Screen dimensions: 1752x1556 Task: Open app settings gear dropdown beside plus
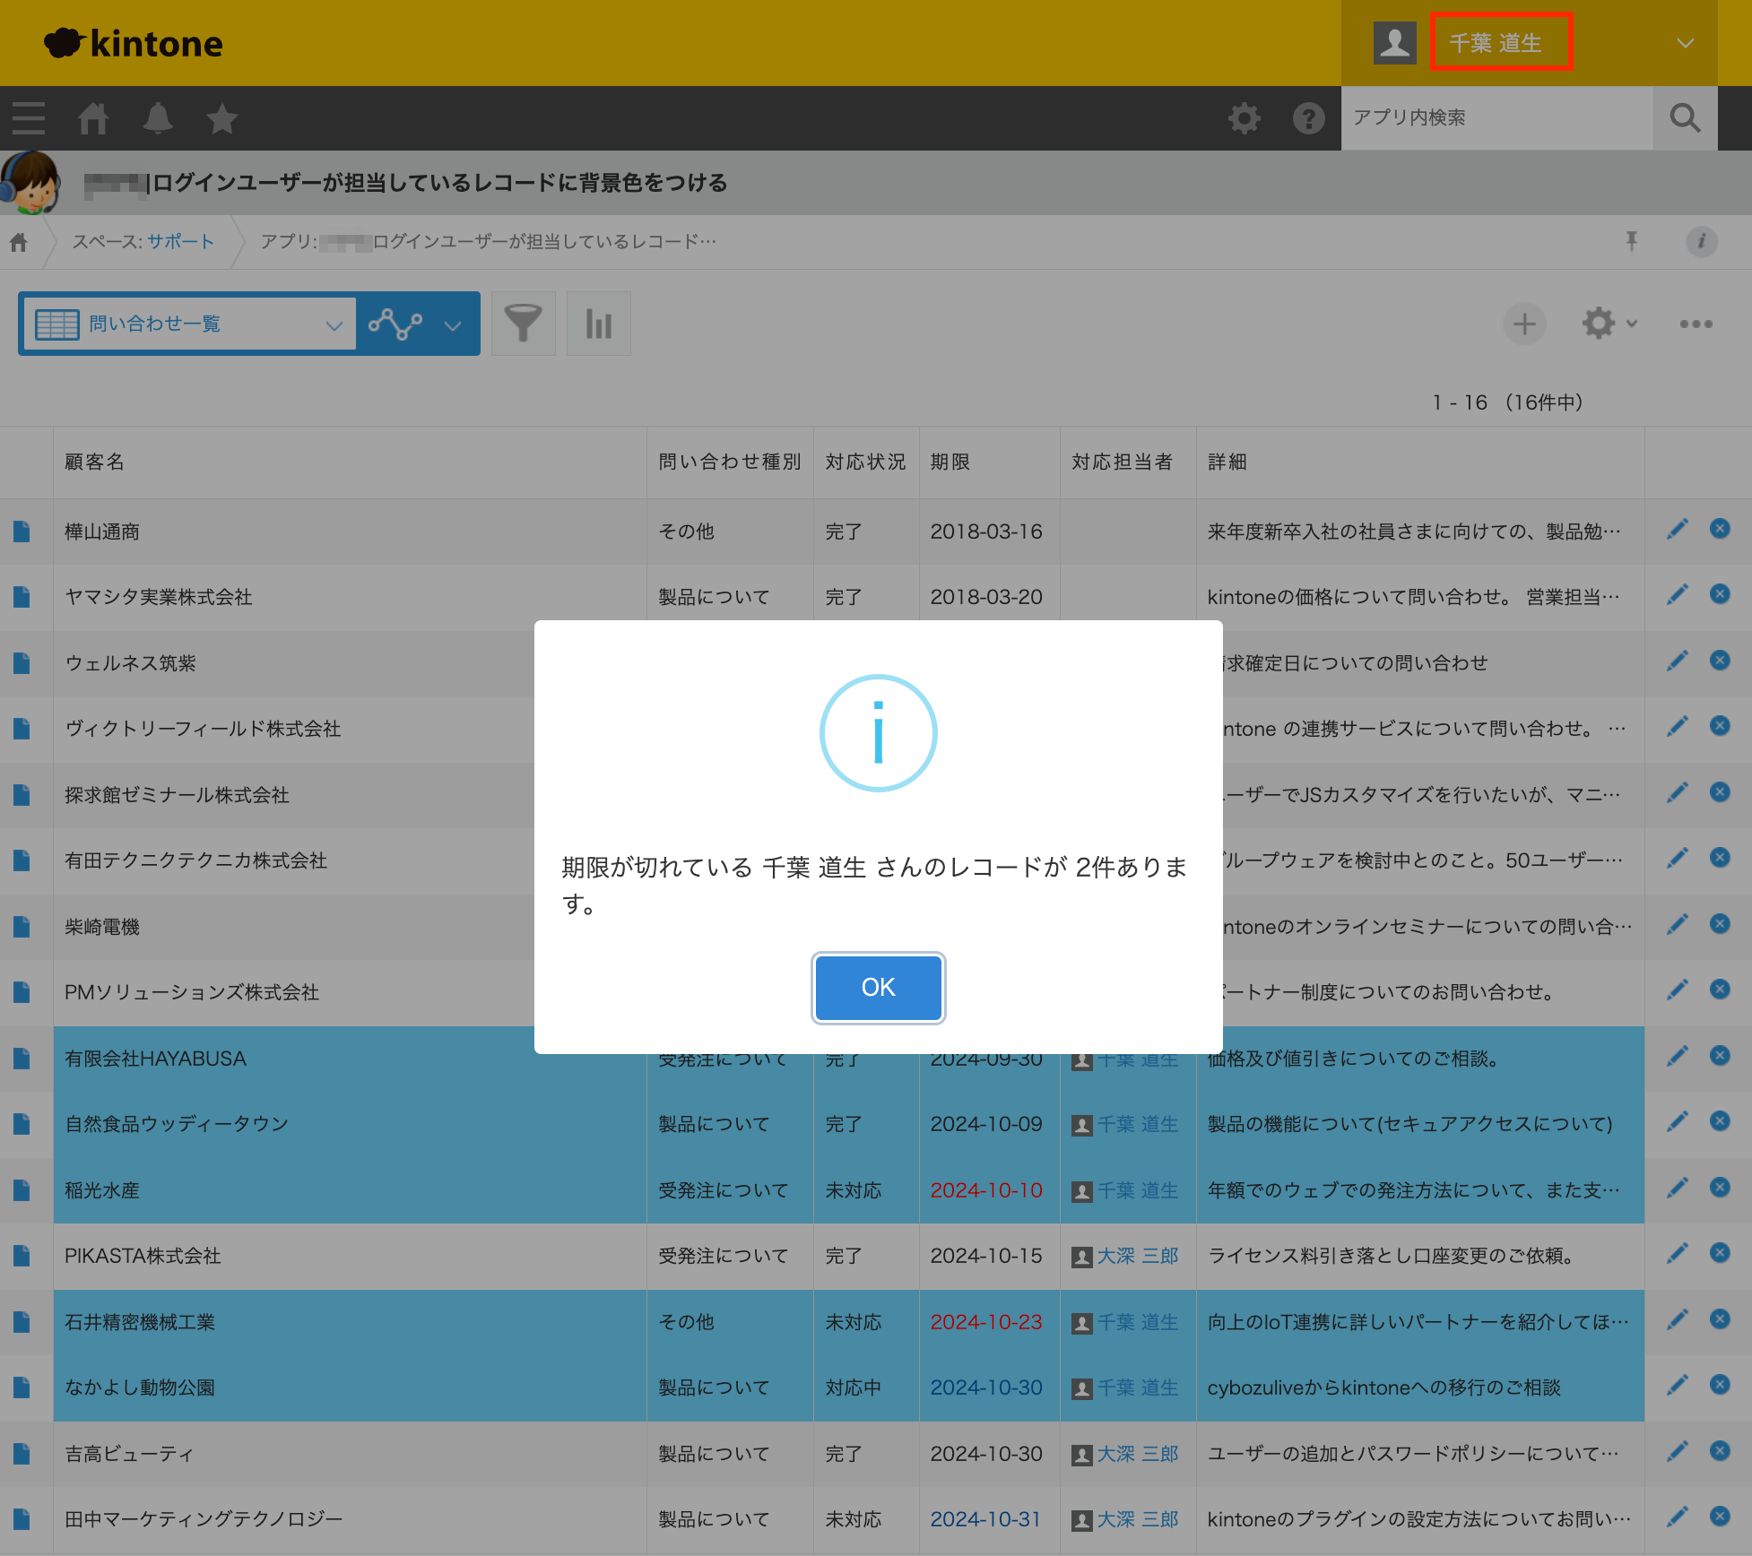point(1609,324)
